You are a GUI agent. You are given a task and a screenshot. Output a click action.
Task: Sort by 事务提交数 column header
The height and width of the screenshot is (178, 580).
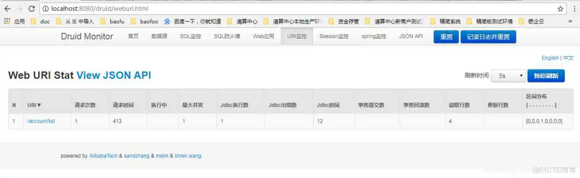pyautogui.click(x=371, y=105)
